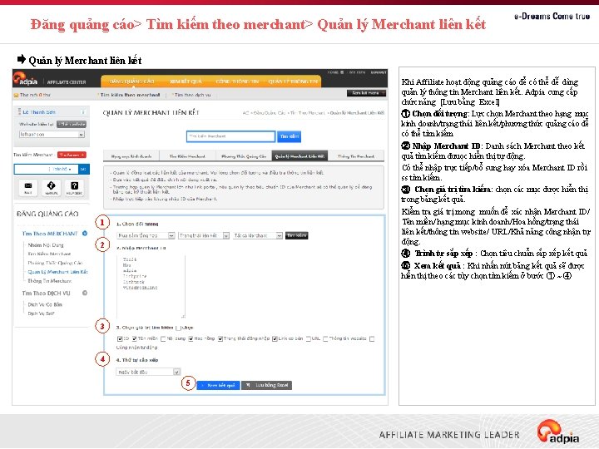Toggle the 'Link cơ bản' checkbox
This screenshot has height=449, width=599.
click(275, 338)
